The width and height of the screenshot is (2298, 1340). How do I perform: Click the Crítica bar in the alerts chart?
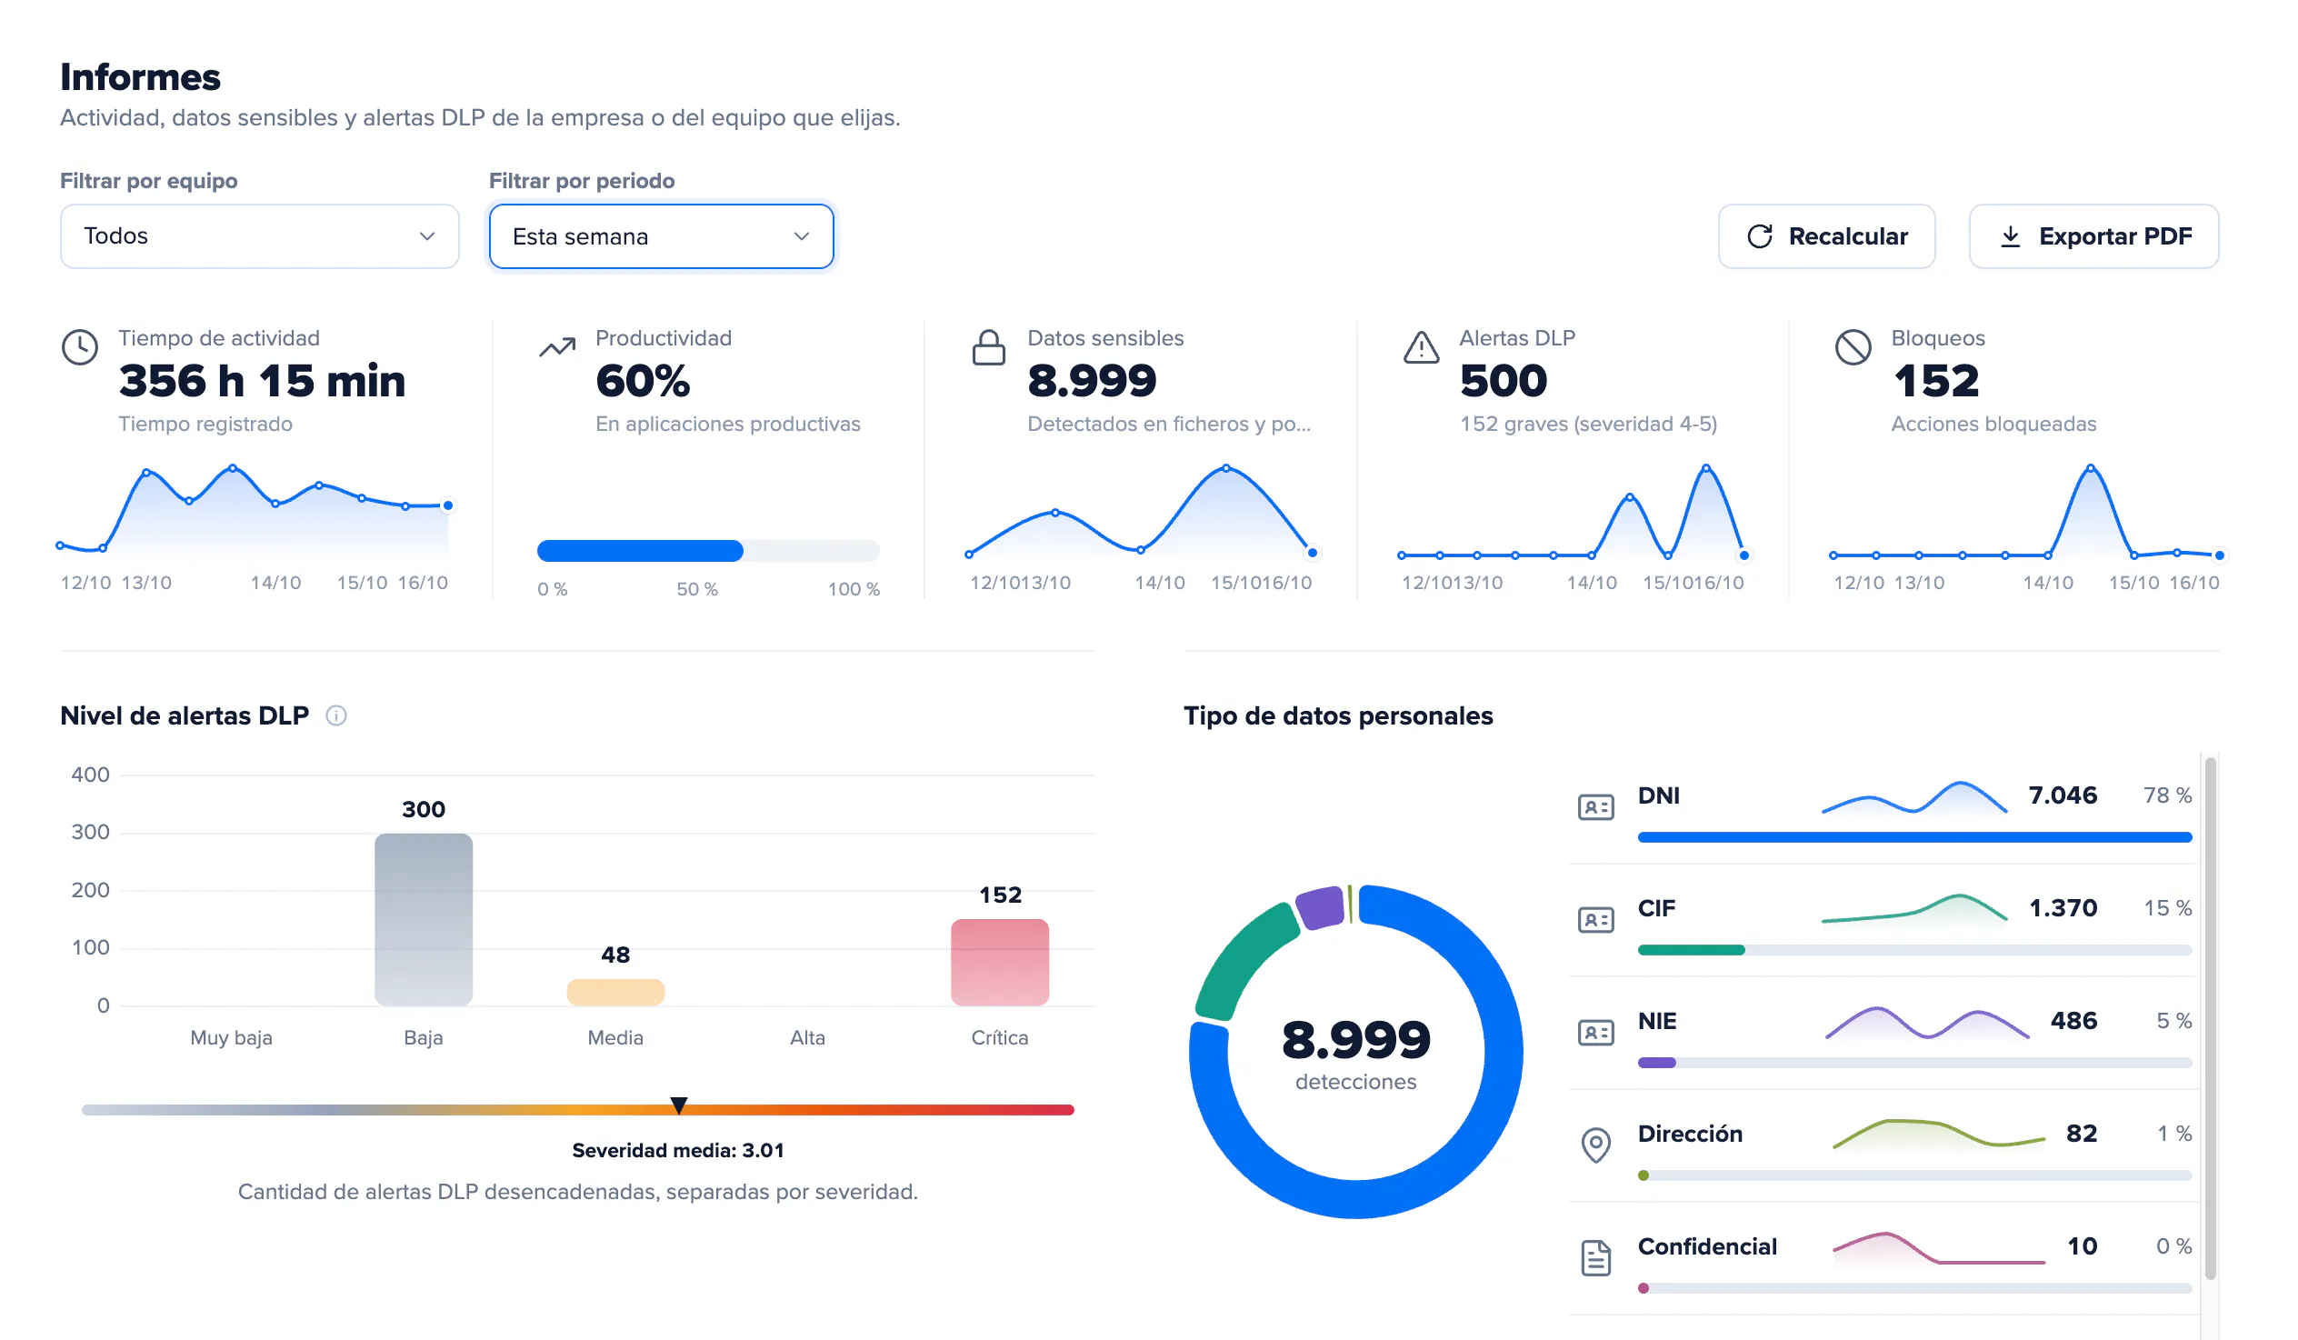coord(1000,963)
